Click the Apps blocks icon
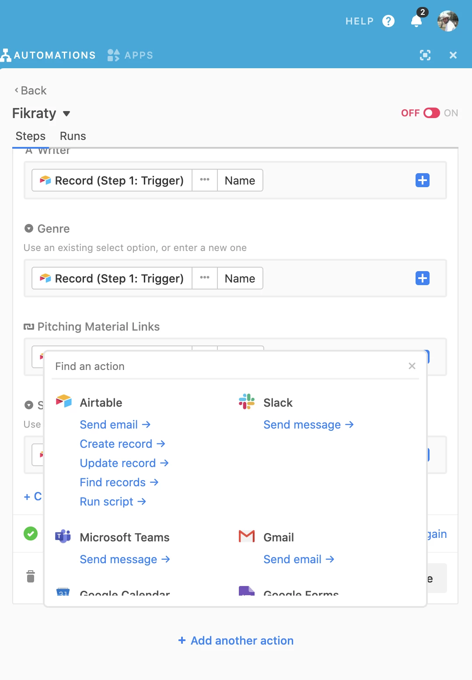The width and height of the screenshot is (472, 680). click(x=113, y=55)
